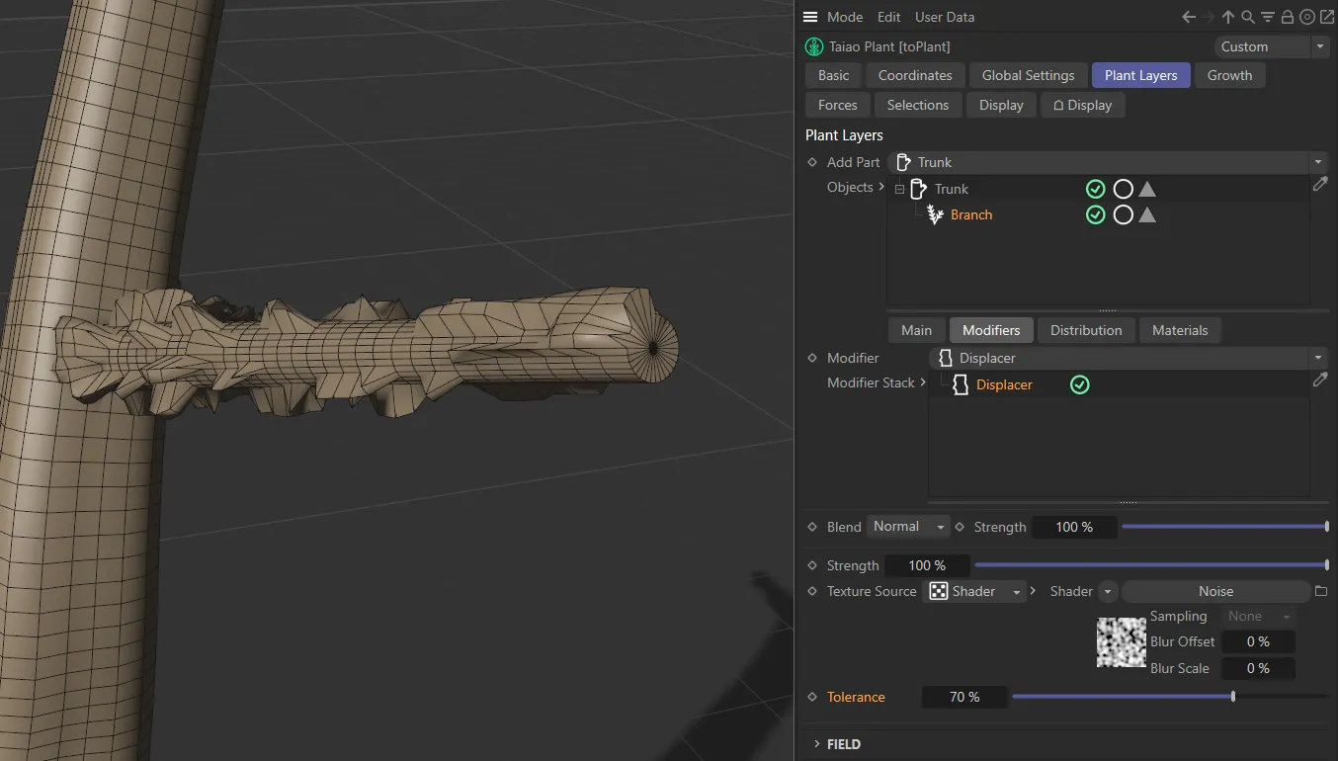Open attributes in new window icon
This screenshot has height=761, width=1338.
1326,17
